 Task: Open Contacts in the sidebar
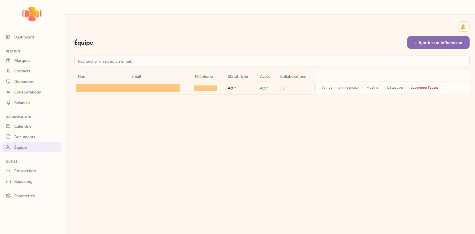click(x=32, y=71)
